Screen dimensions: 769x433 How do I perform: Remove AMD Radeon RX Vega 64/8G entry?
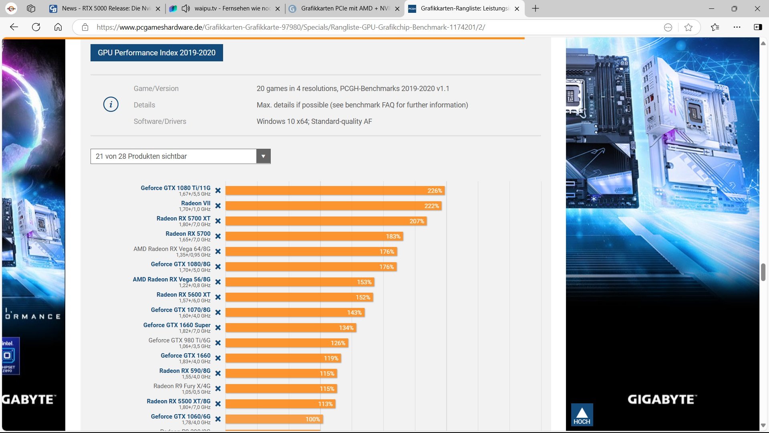point(218,252)
